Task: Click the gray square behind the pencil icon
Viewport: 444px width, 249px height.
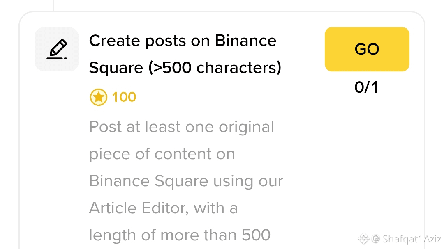Action: click(41, 64)
